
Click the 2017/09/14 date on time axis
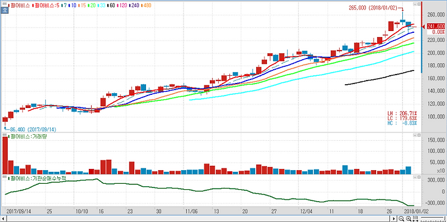pyautogui.click(x=18, y=211)
